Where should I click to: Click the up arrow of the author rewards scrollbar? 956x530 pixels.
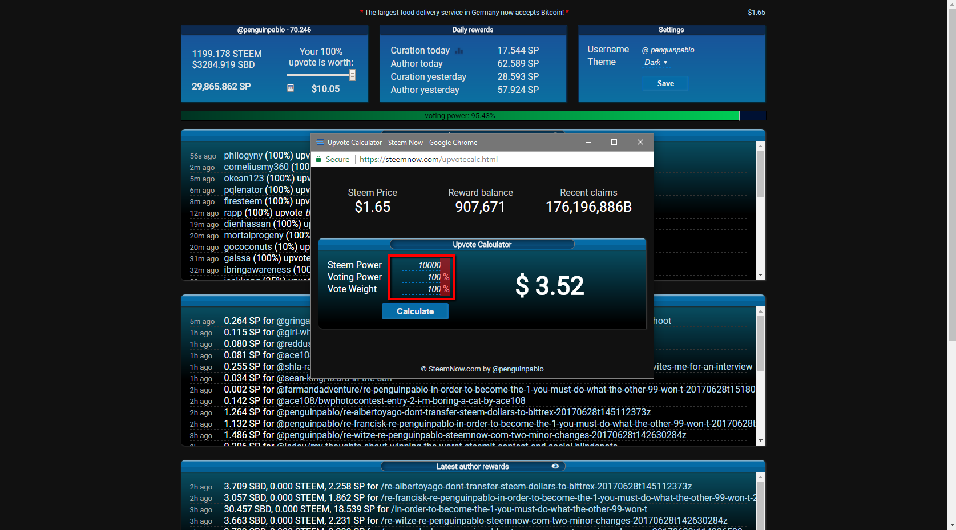(x=760, y=477)
